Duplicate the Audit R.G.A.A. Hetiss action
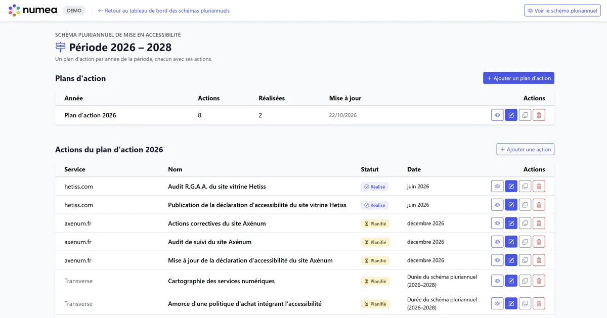 click(x=525, y=187)
